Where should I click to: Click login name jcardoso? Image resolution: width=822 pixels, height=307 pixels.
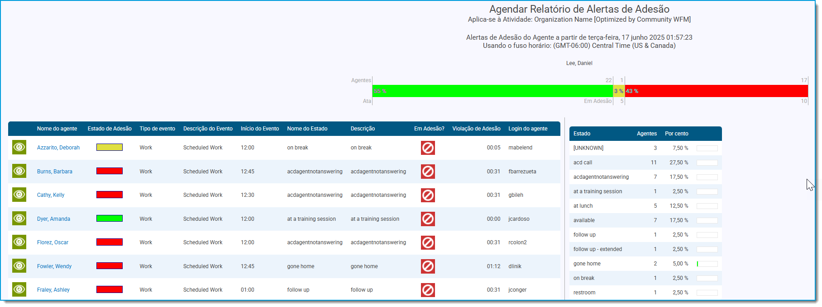(519, 219)
